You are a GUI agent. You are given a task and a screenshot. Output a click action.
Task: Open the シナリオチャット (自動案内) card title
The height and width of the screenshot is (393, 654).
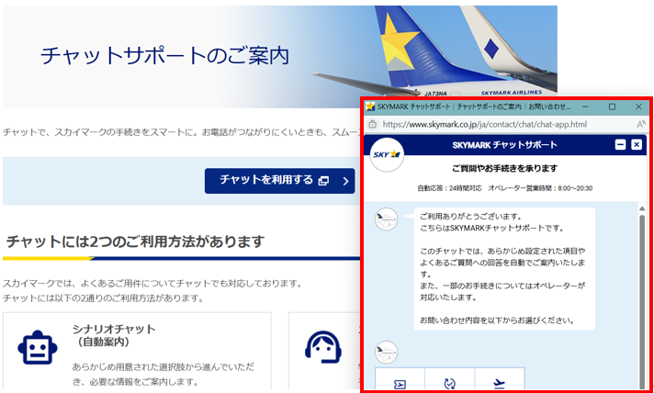(x=113, y=335)
